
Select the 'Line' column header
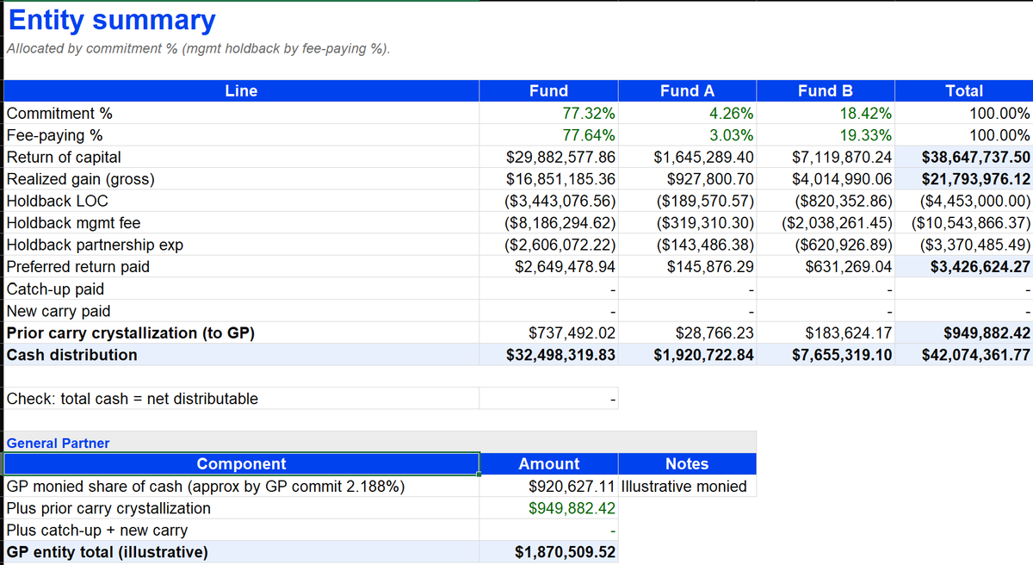pos(241,90)
